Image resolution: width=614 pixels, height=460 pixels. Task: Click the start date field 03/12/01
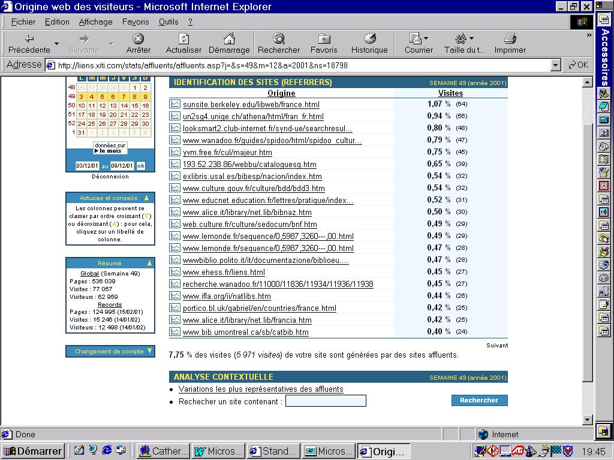click(87, 166)
